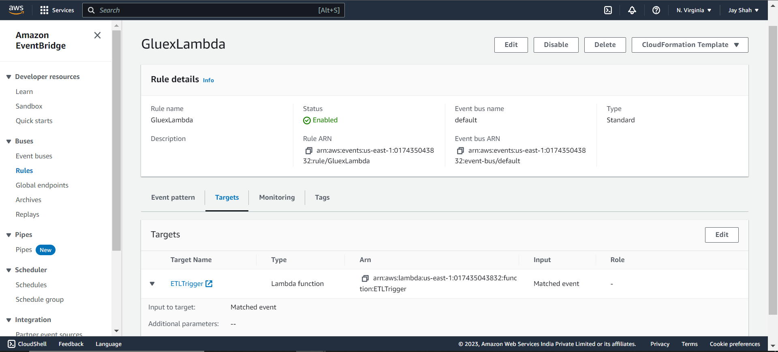Open Replays in sidebar
Screen dimensions: 778x352
[x=28, y=214]
